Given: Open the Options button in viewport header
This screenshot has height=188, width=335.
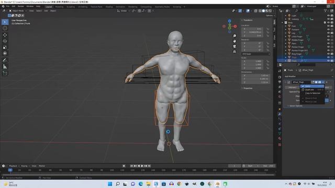Looking at the screenshot, I should [270, 16].
